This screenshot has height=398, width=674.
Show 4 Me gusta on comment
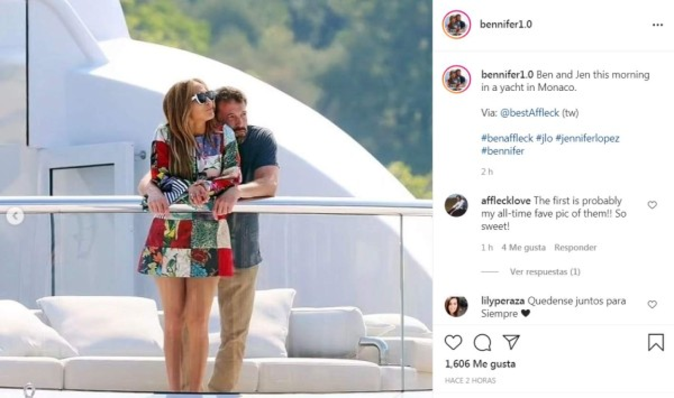[523, 247]
